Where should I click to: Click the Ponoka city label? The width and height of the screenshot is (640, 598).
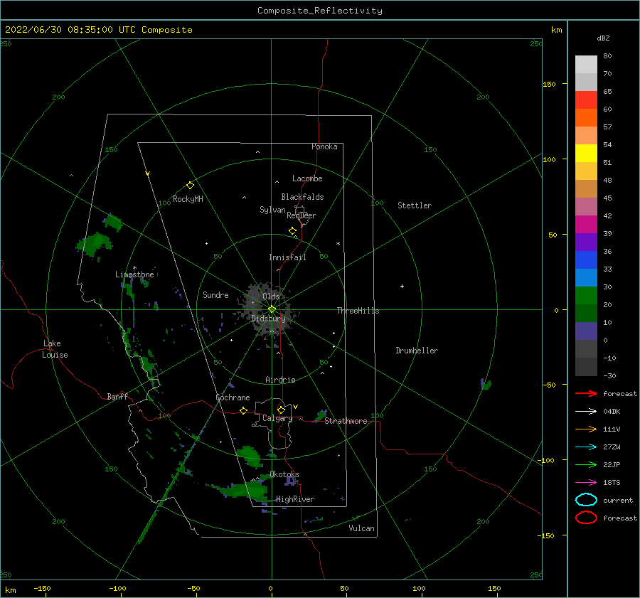(x=324, y=146)
